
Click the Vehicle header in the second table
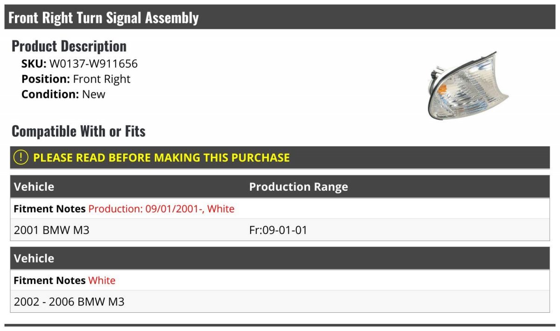point(34,258)
